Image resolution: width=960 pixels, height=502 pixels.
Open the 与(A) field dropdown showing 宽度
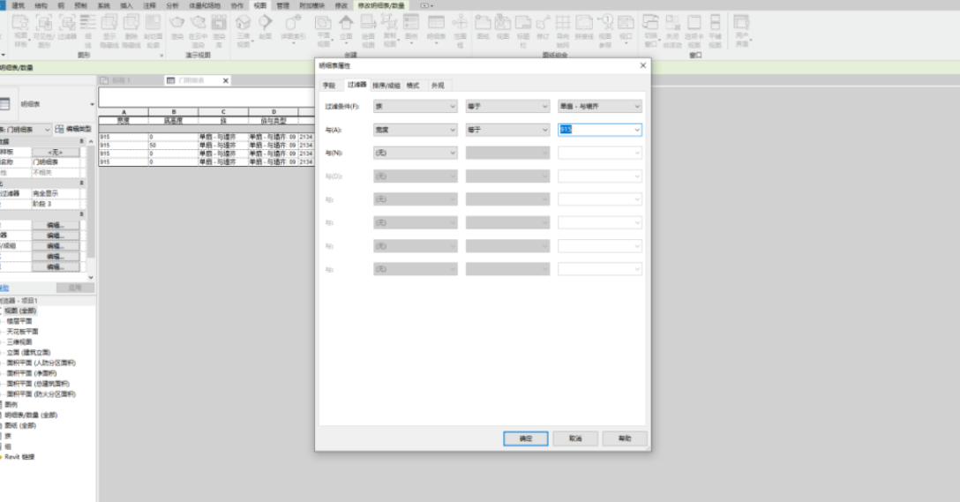pos(415,130)
